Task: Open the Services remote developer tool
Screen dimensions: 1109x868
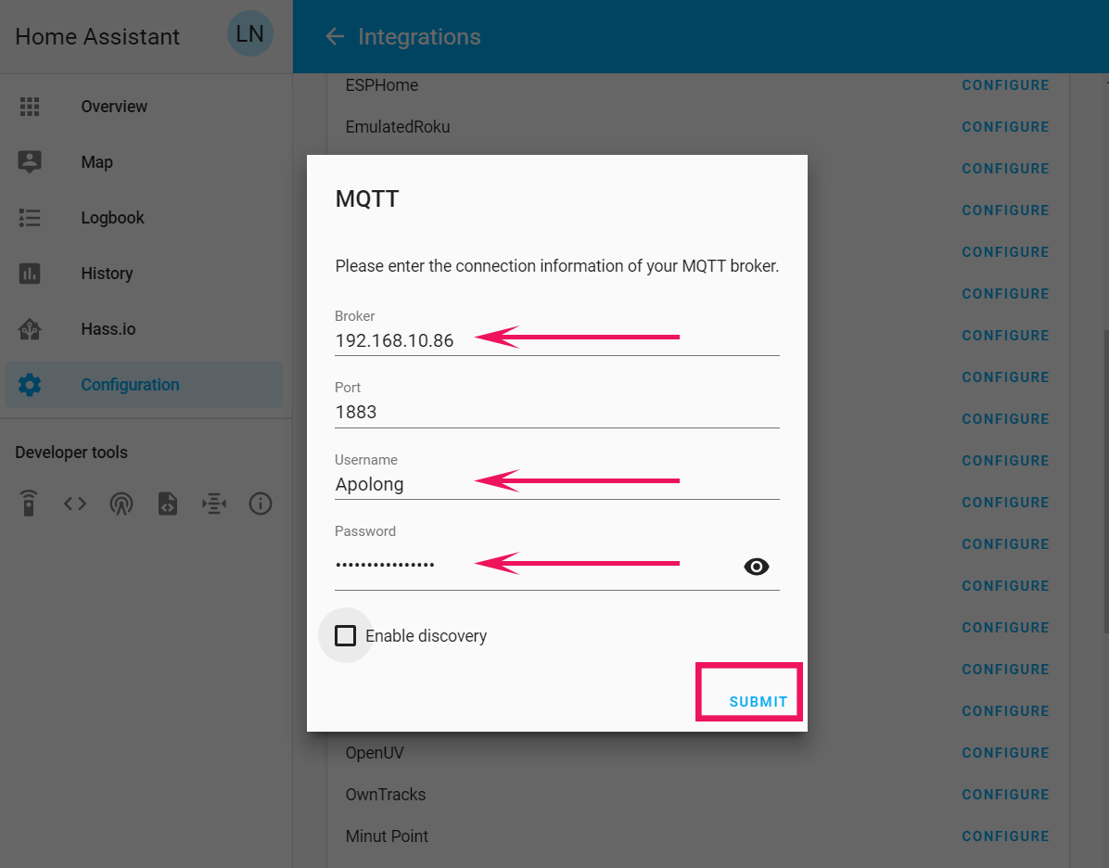Action: (29, 504)
